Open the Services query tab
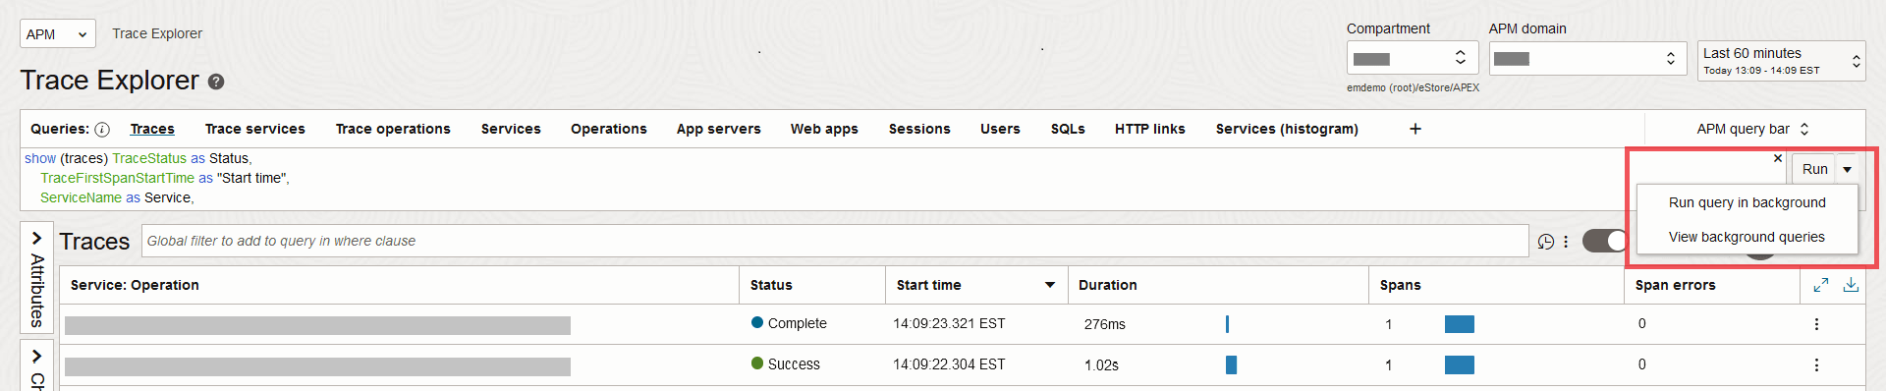The height and width of the screenshot is (391, 1886). [511, 129]
